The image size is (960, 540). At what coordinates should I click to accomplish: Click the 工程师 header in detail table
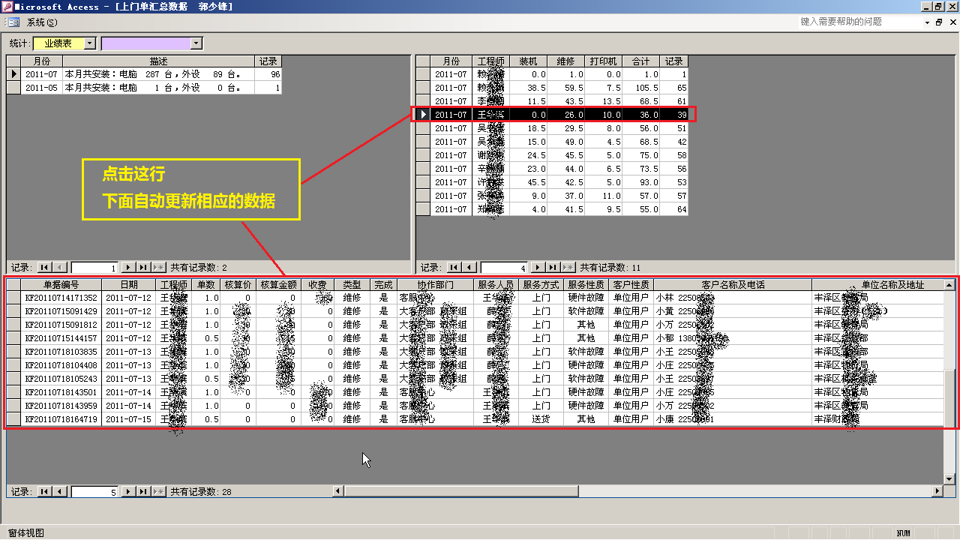click(x=173, y=285)
